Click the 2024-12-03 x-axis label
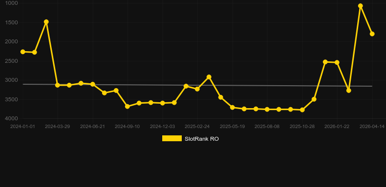This screenshot has height=187, width=386. (162, 127)
